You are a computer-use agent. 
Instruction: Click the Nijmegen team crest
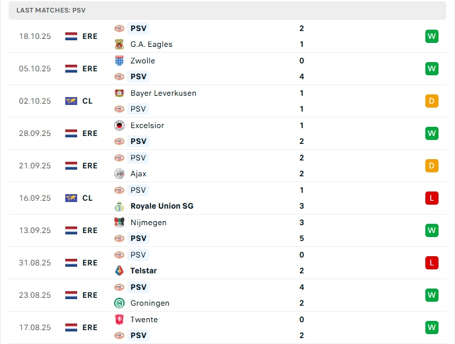point(119,223)
